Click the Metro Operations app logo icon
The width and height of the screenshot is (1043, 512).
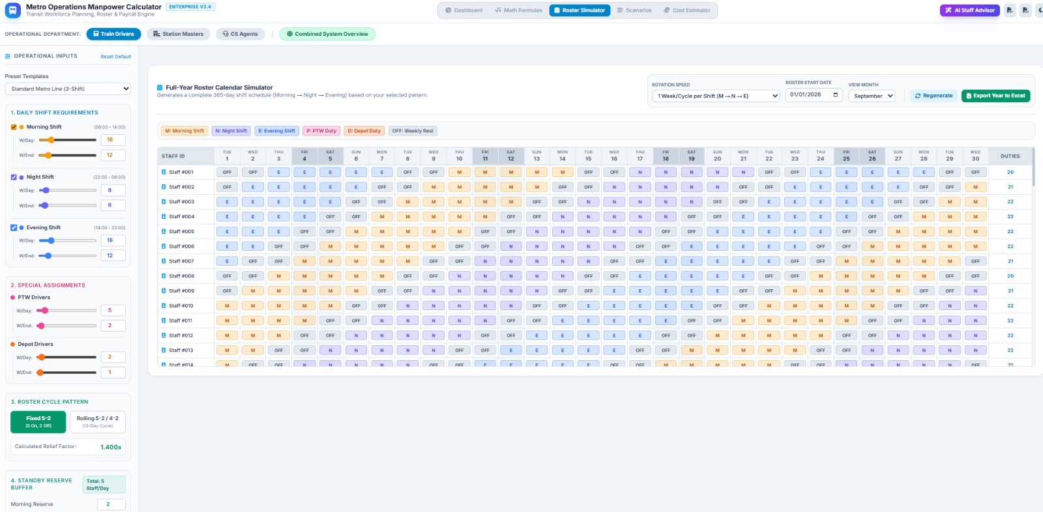click(12, 10)
